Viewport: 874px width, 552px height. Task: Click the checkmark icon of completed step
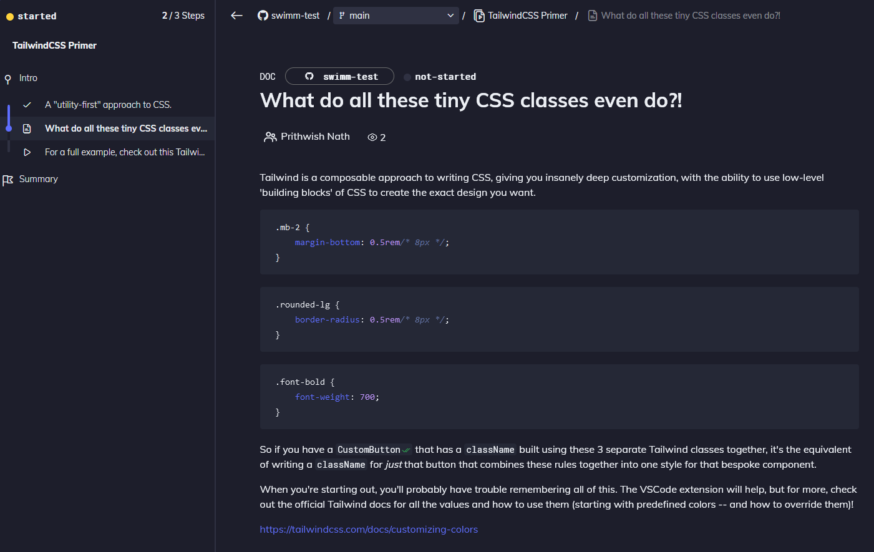(27, 105)
